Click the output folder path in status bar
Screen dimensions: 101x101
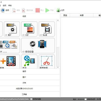[x=14, y=99]
